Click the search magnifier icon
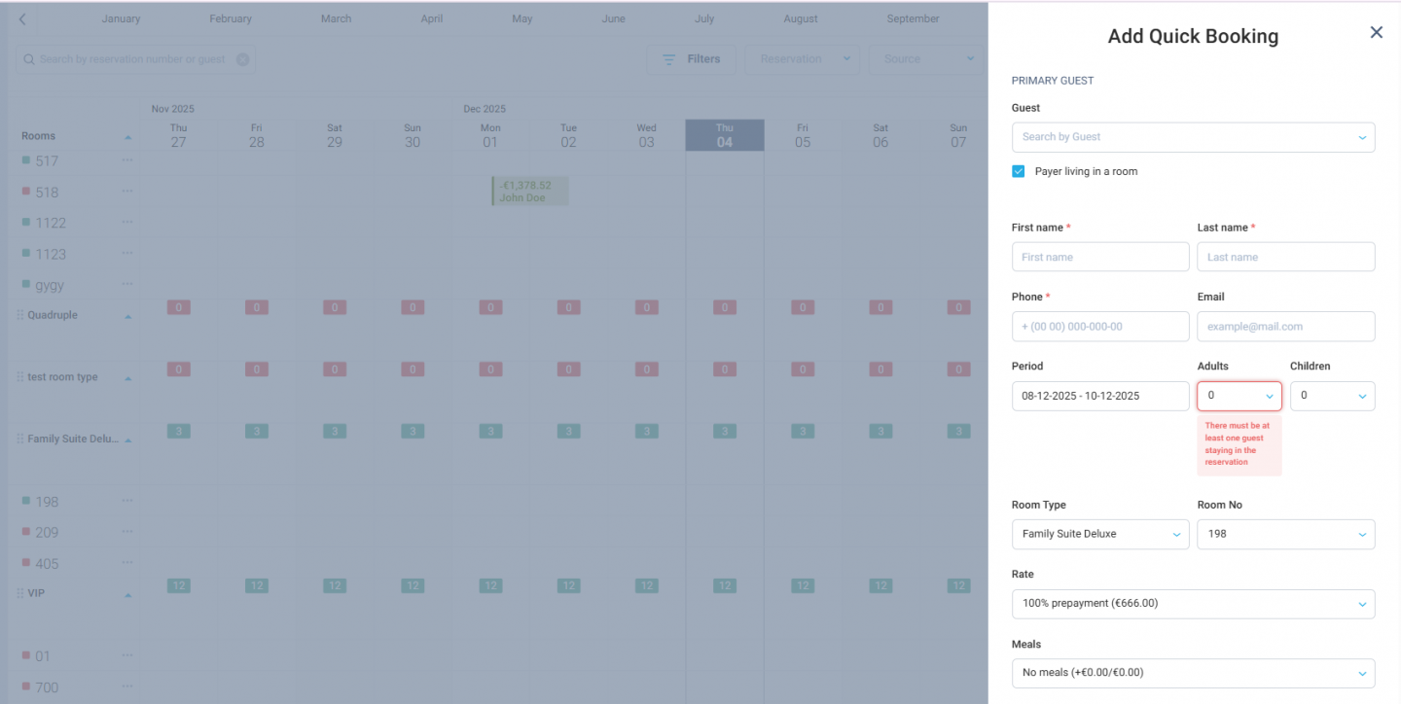Image resolution: width=1401 pixels, height=704 pixels. coord(28,59)
